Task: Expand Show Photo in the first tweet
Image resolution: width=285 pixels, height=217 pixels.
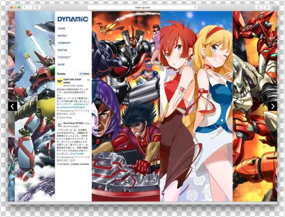Action: (x=64, y=118)
